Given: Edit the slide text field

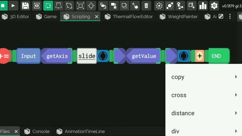Looking at the screenshot, I should coord(87,56).
